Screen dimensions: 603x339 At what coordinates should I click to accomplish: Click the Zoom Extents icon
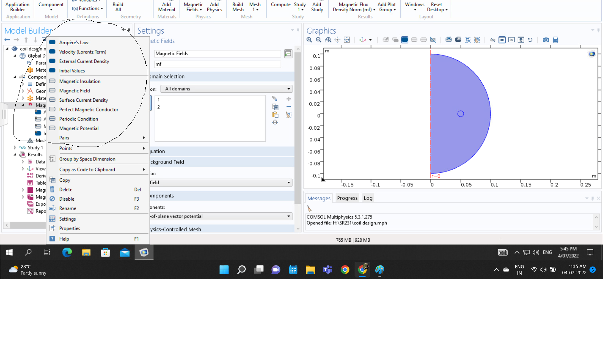347,40
